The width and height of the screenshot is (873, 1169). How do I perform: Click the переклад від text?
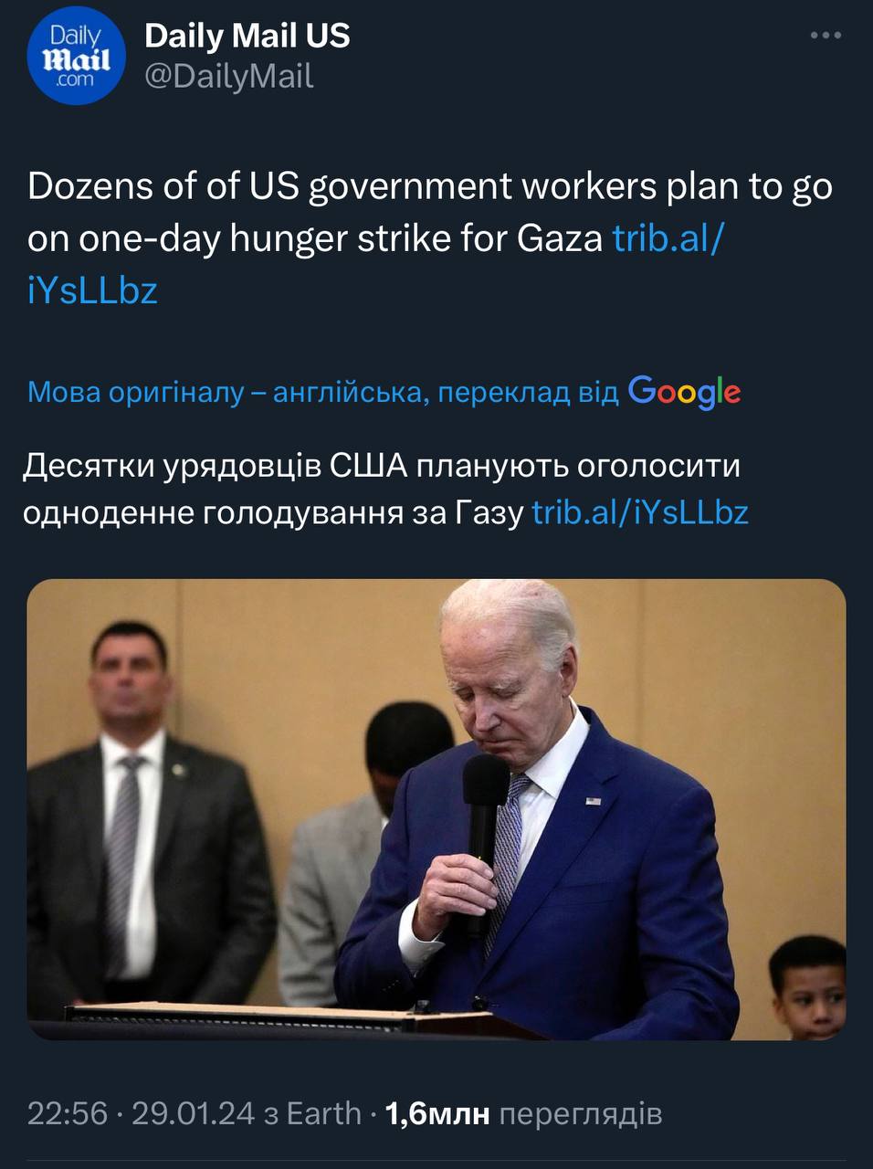pos(529,392)
